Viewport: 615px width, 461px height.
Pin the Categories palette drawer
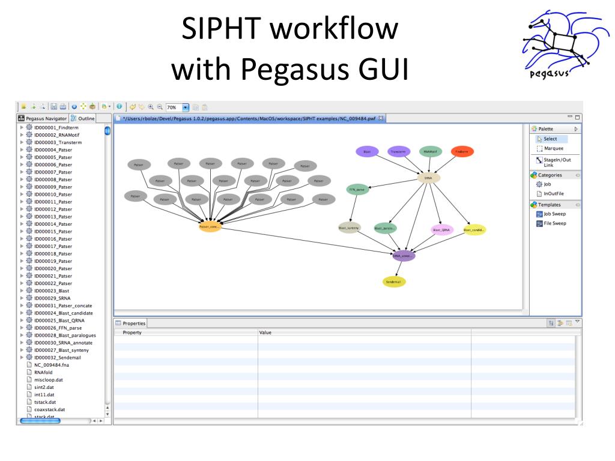577,175
